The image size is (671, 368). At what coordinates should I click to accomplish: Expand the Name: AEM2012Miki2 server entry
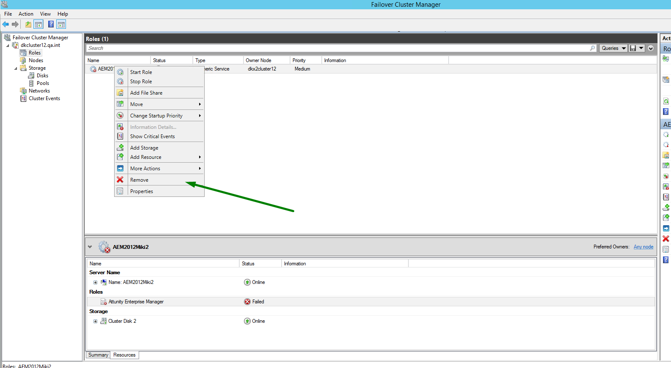tap(95, 282)
